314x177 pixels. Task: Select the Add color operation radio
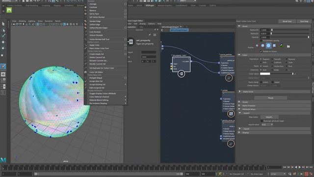[261, 62]
